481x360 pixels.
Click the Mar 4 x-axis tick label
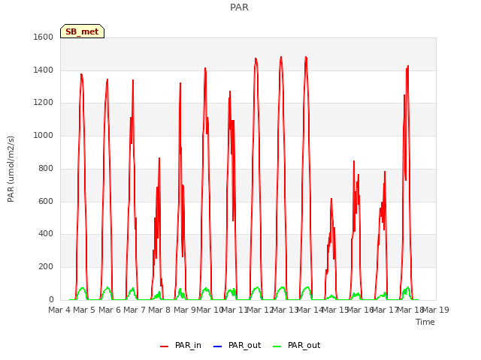(59, 310)
